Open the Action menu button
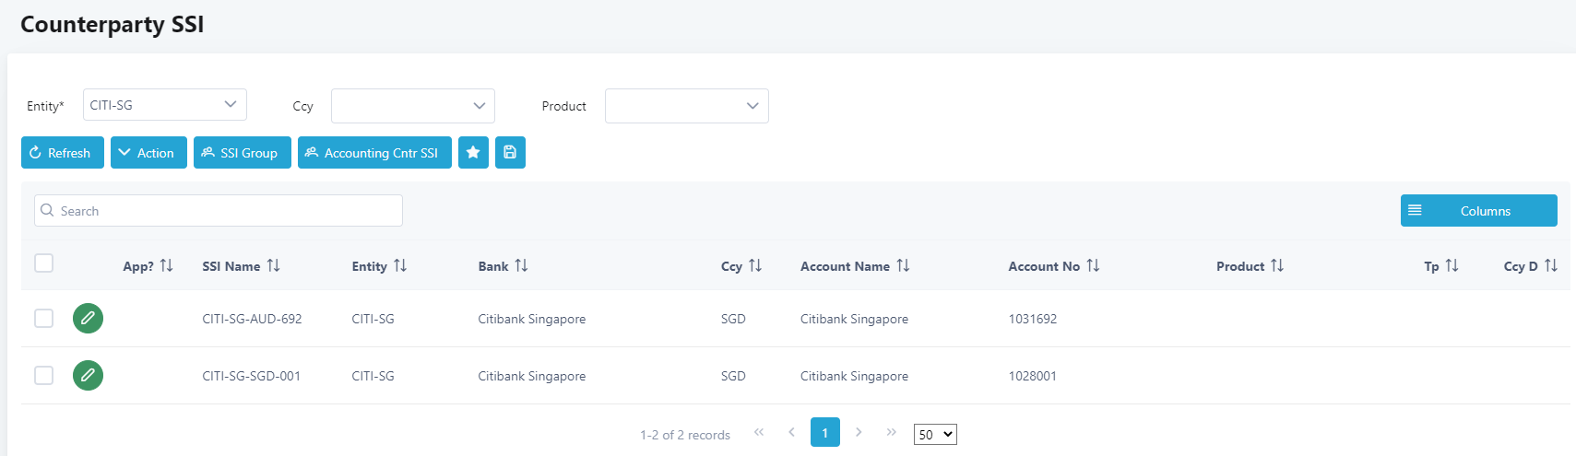The width and height of the screenshot is (1576, 456). point(148,153)
